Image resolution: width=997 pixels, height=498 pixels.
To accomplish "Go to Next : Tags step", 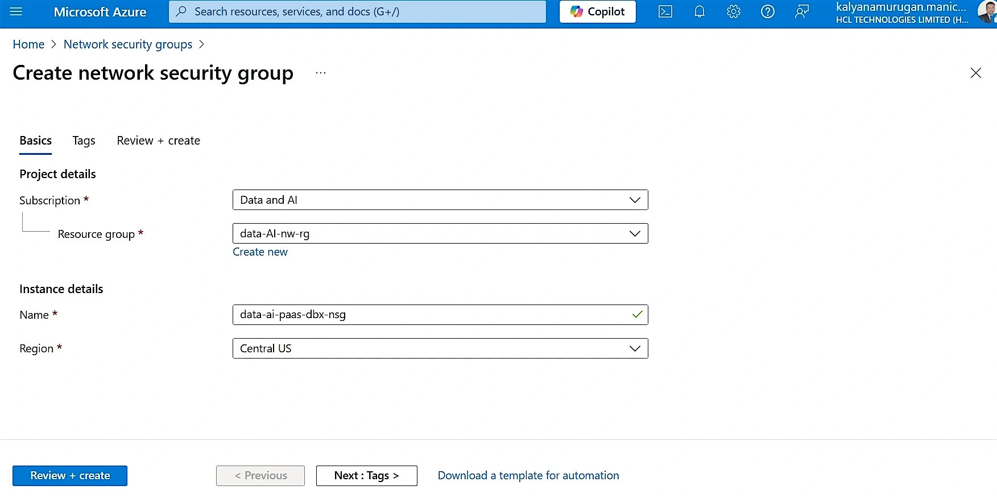I will coord(366,476).
